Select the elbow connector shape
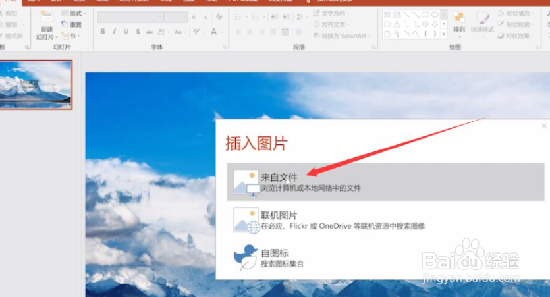This screenshot has width=550, height=297. pos(406,24)
